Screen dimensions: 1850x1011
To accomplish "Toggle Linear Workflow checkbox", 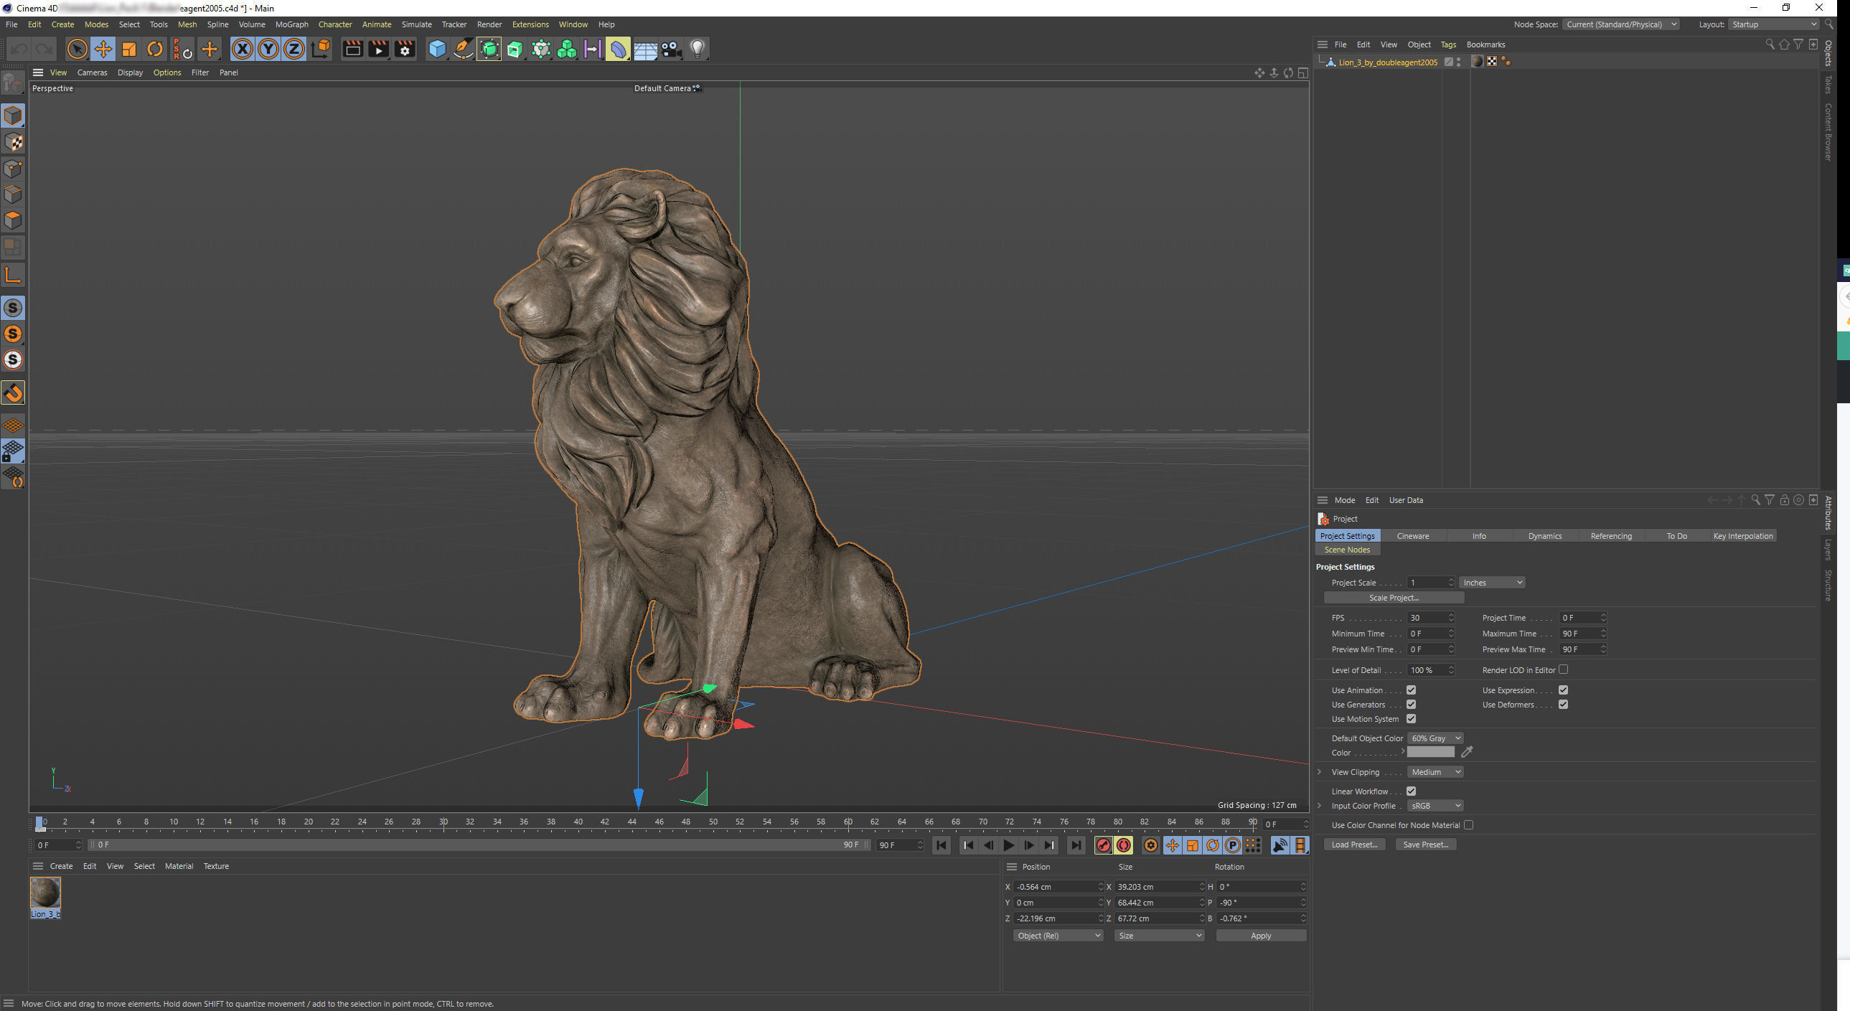I will (x=1412, y=791).
